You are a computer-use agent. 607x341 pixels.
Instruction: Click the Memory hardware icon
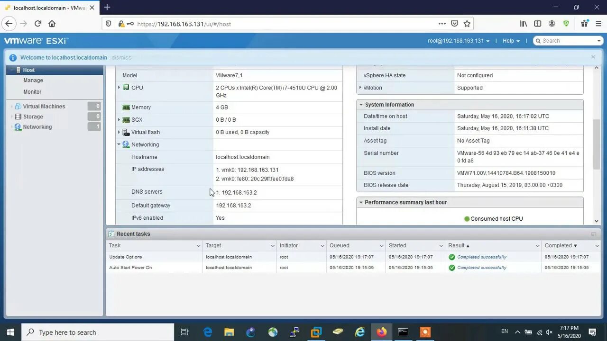click(x=126, y=108)
